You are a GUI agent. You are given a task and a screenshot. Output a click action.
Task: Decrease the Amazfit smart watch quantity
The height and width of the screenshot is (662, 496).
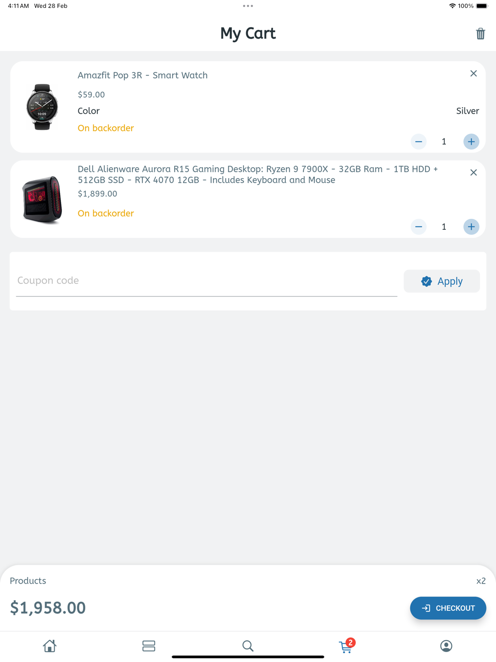pos(419,141)
